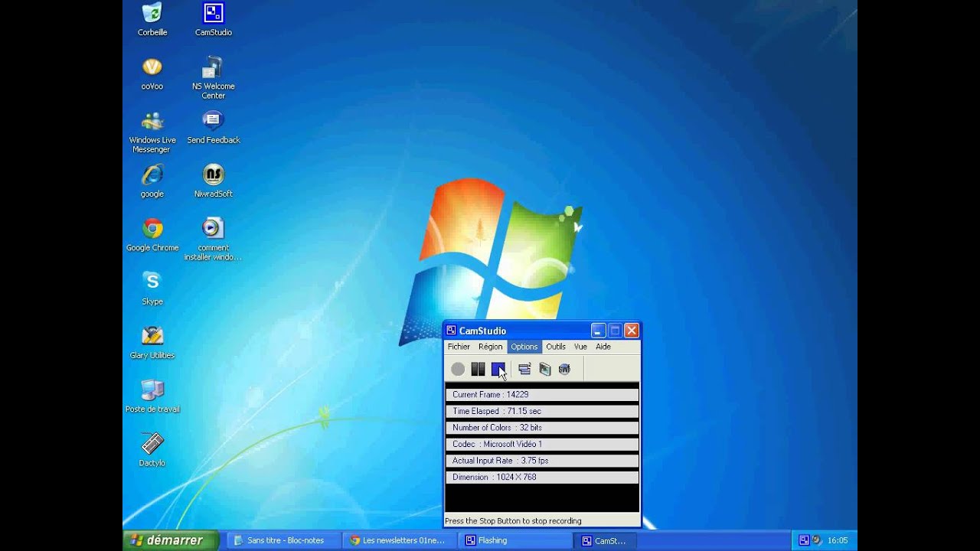The width and height of the screenshot is (980, 551).
Task: Toggle the CamStudio view mode icon
Action: click(x=524, y=370)
